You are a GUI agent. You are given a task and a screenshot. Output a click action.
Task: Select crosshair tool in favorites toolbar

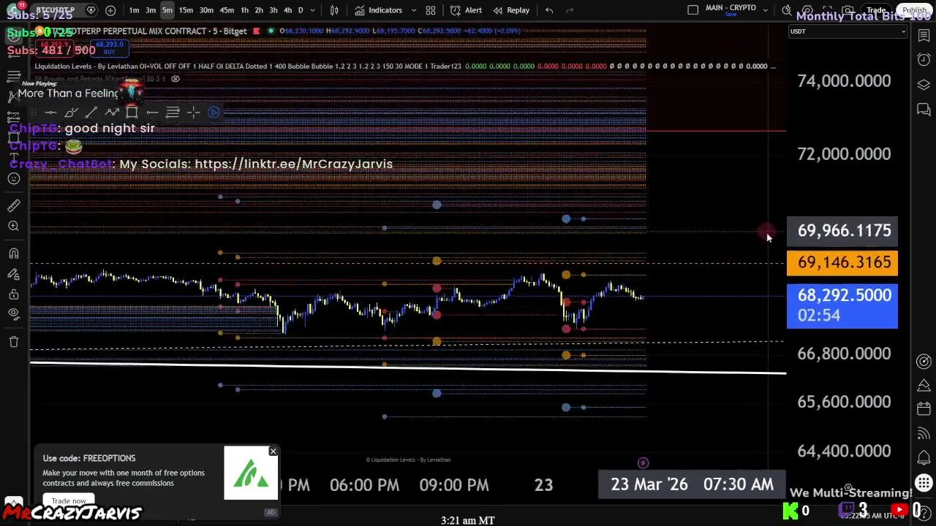(193, 112)
